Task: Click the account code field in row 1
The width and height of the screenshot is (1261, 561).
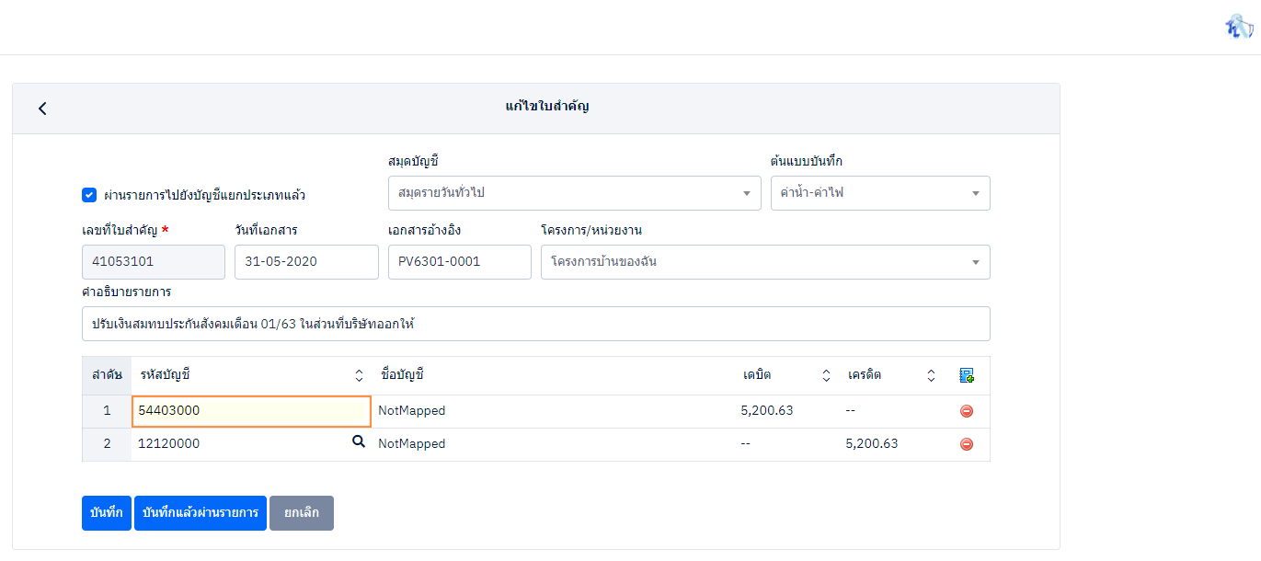Action: pyautogui.click(x=250, y=411)
